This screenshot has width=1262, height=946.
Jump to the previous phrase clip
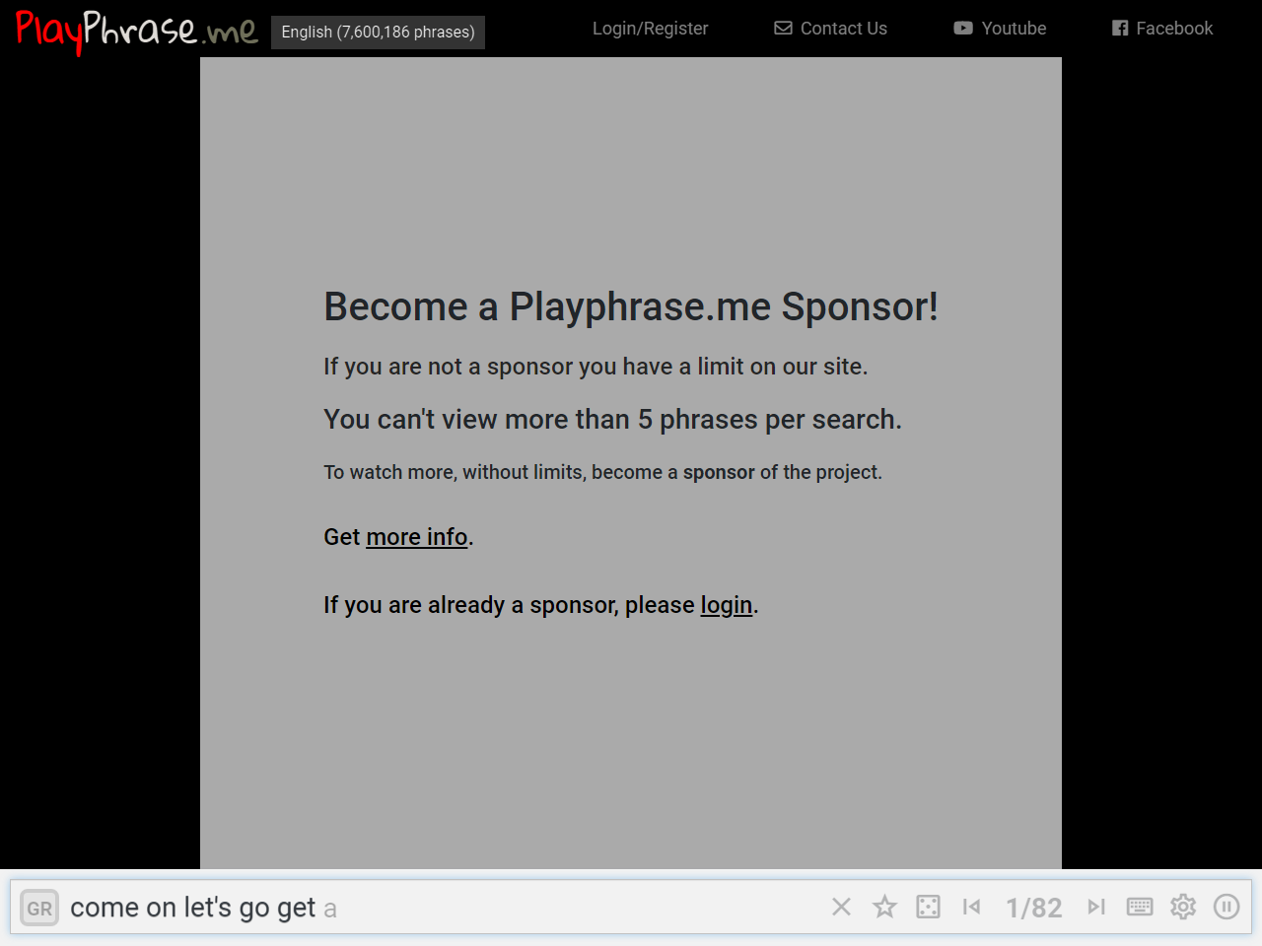(971, 907)
